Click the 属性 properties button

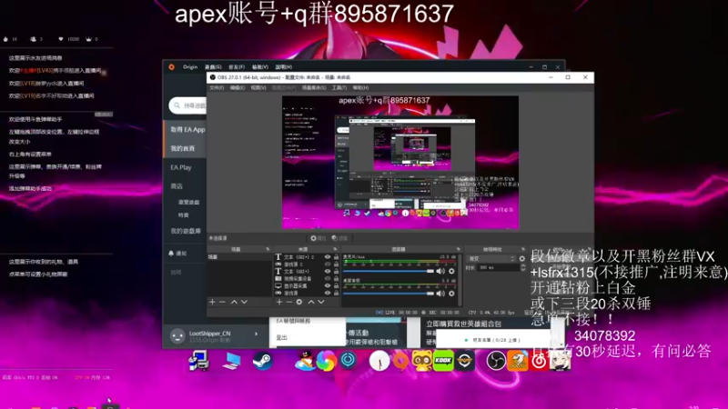318,238
